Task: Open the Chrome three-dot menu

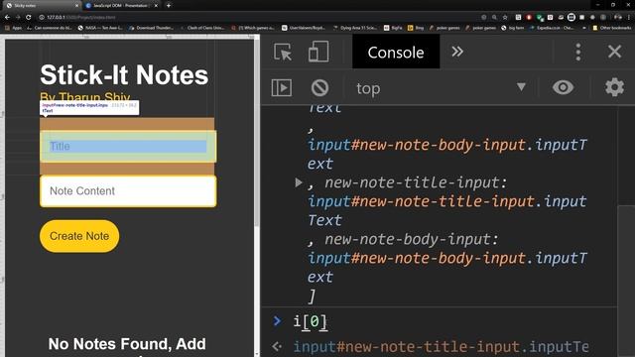Action: coord(629,18)
